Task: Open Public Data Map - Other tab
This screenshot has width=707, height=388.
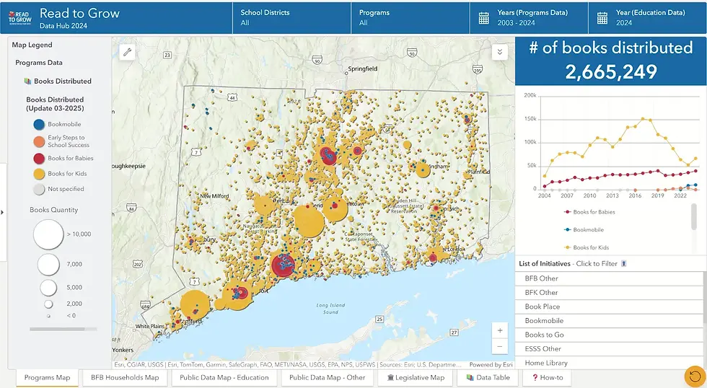Action: coord(328,378)
